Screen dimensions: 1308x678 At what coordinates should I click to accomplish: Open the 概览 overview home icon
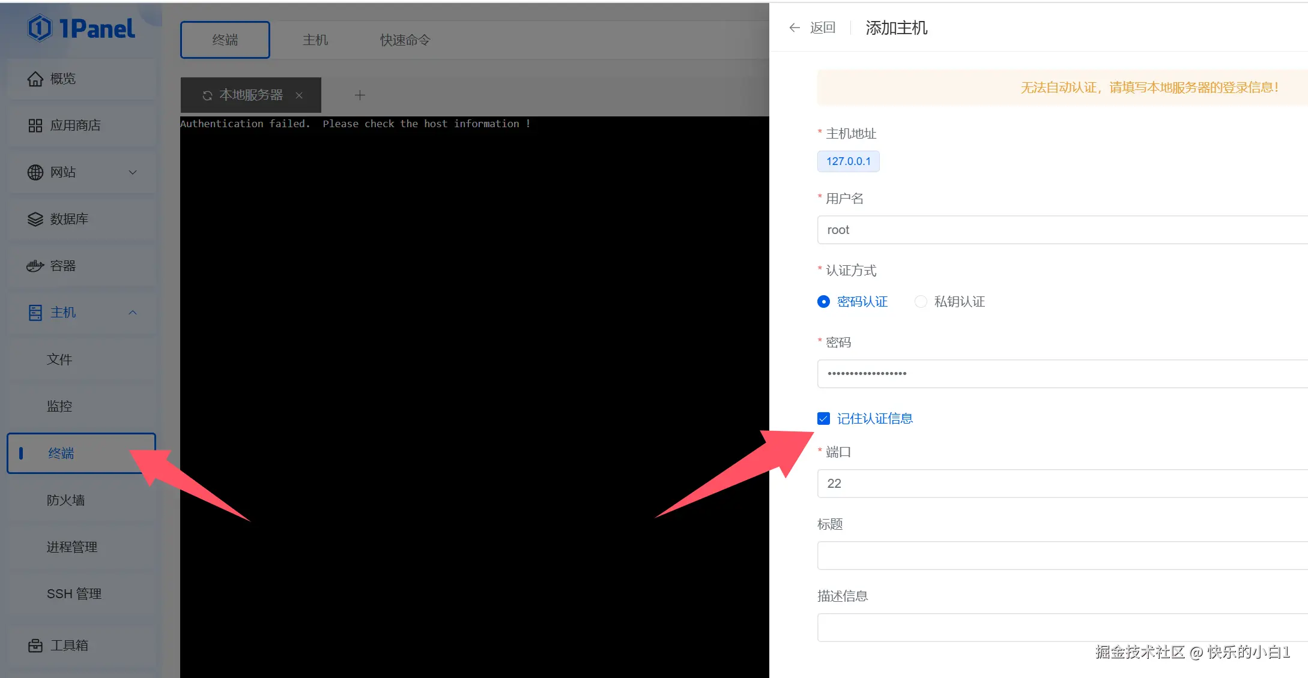[x=35, y=79]
